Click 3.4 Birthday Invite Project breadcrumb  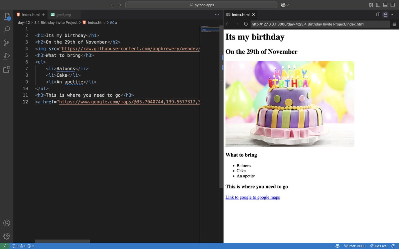click(56, 23)
